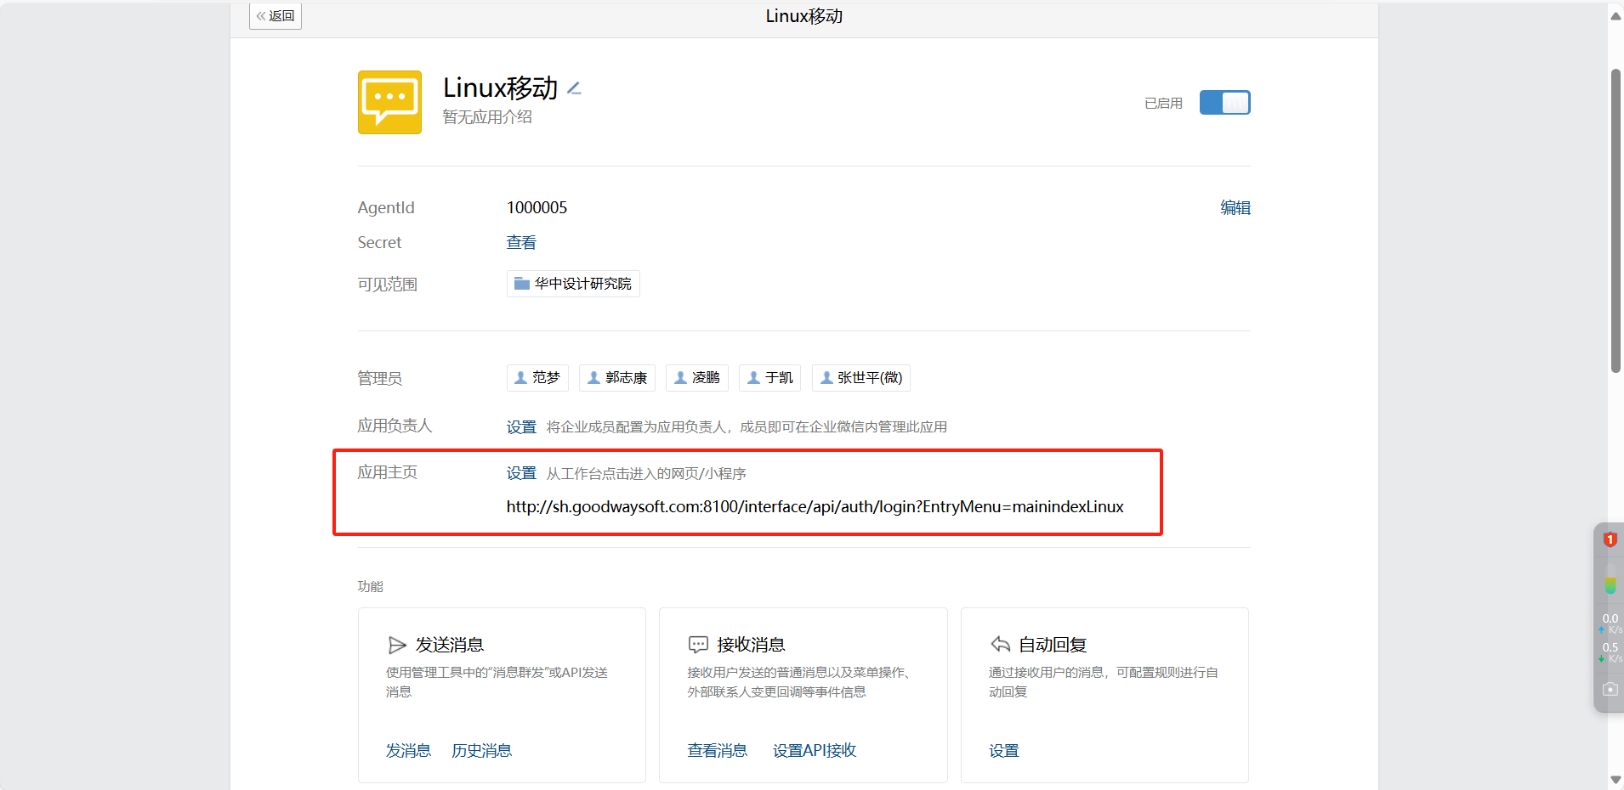Click the app homepage URL text
This screenshot has width=1624, height=790.
click(815, 507)
